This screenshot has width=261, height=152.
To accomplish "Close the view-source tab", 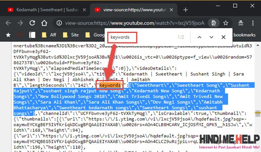I will pyautogui.click(x=171, y=10).
